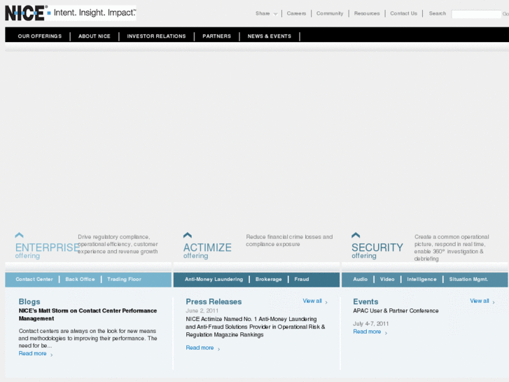Viewport: 509px width, 382px height.
Task: Click the Enterprise description starting 'Drive regulatory compliance'
Action: tap(118, 244)
